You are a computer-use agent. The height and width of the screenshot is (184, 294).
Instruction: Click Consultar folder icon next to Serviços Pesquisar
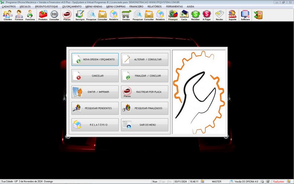[103, 15]
